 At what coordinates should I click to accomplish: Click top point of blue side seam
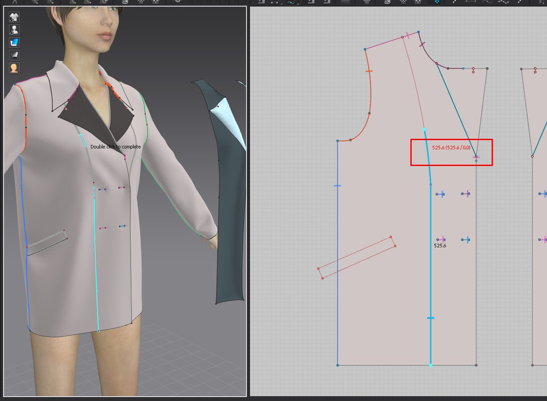[x=338, y=141]
